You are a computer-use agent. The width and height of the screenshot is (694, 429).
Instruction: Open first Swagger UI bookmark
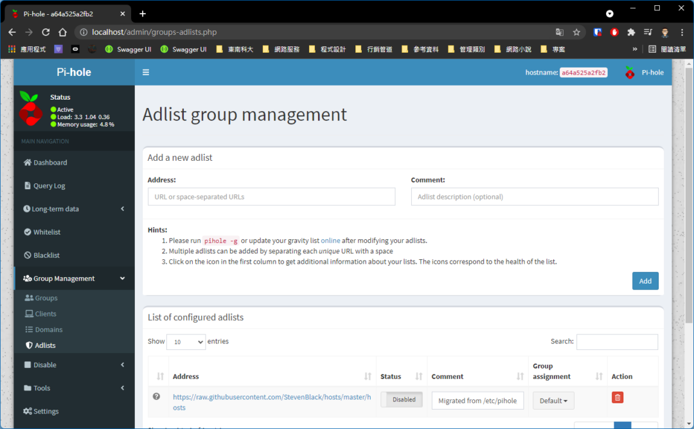pyautogui.click(x=129, y=49)
